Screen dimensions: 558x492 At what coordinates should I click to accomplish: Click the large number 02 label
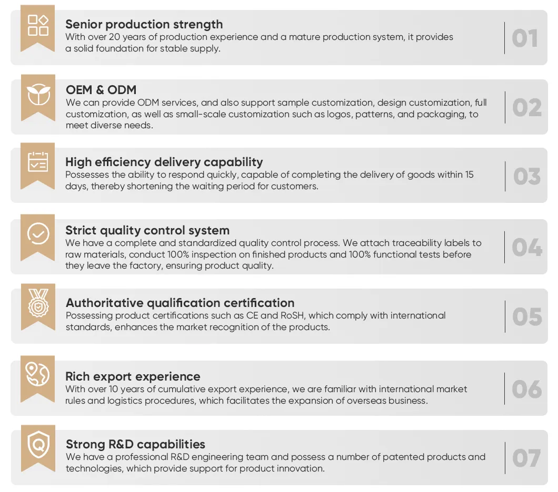click(x=526, y=108)
